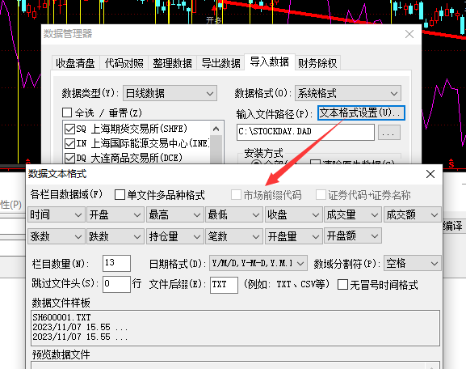Click the 跳过文件头 field showing 0
This screenshot has height=369, width=466.
pos(116,284)
